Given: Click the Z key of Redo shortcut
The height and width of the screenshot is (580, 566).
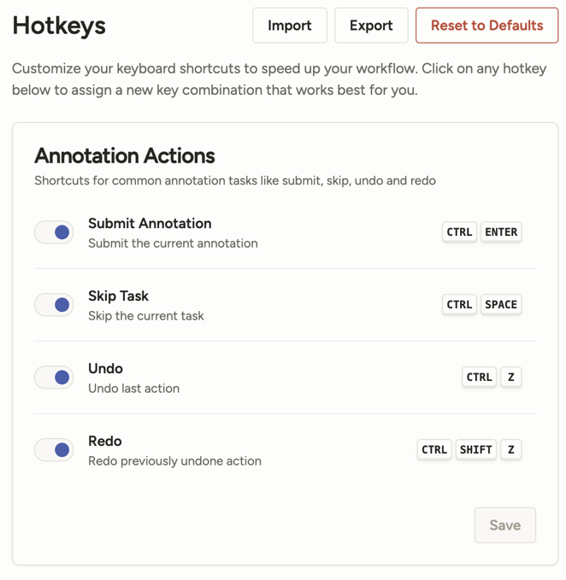Looking at the screenshot, I should [x=511, y=449].
